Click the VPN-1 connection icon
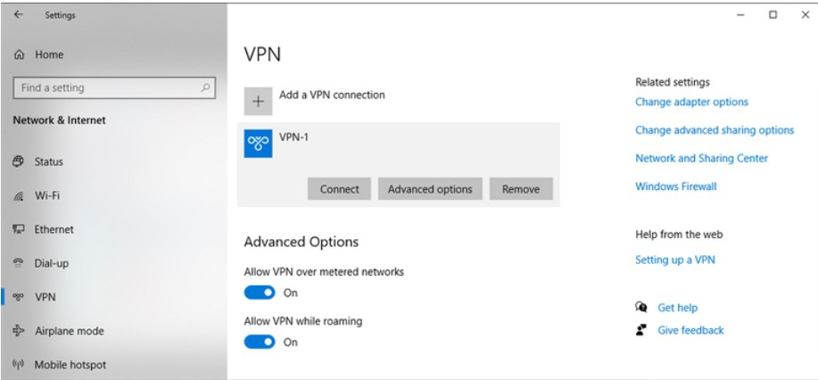 pos(259,144)
